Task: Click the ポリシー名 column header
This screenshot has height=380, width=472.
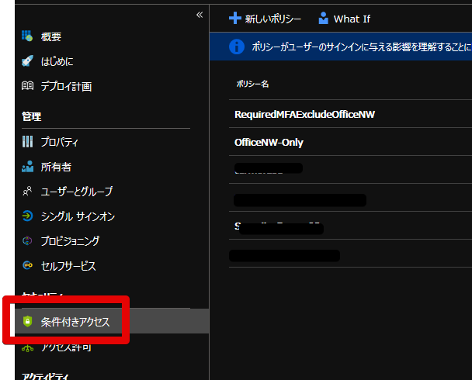Action: pos(252,84)
